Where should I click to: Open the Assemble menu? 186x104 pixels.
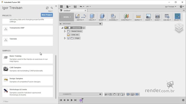(x=113, y=20)
